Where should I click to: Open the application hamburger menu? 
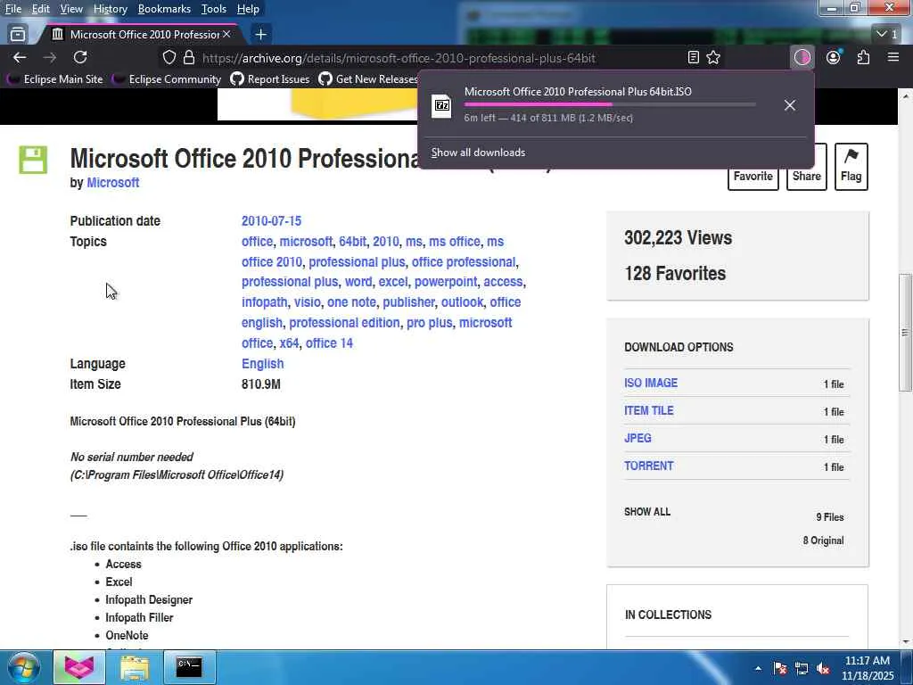pos(893,57)
